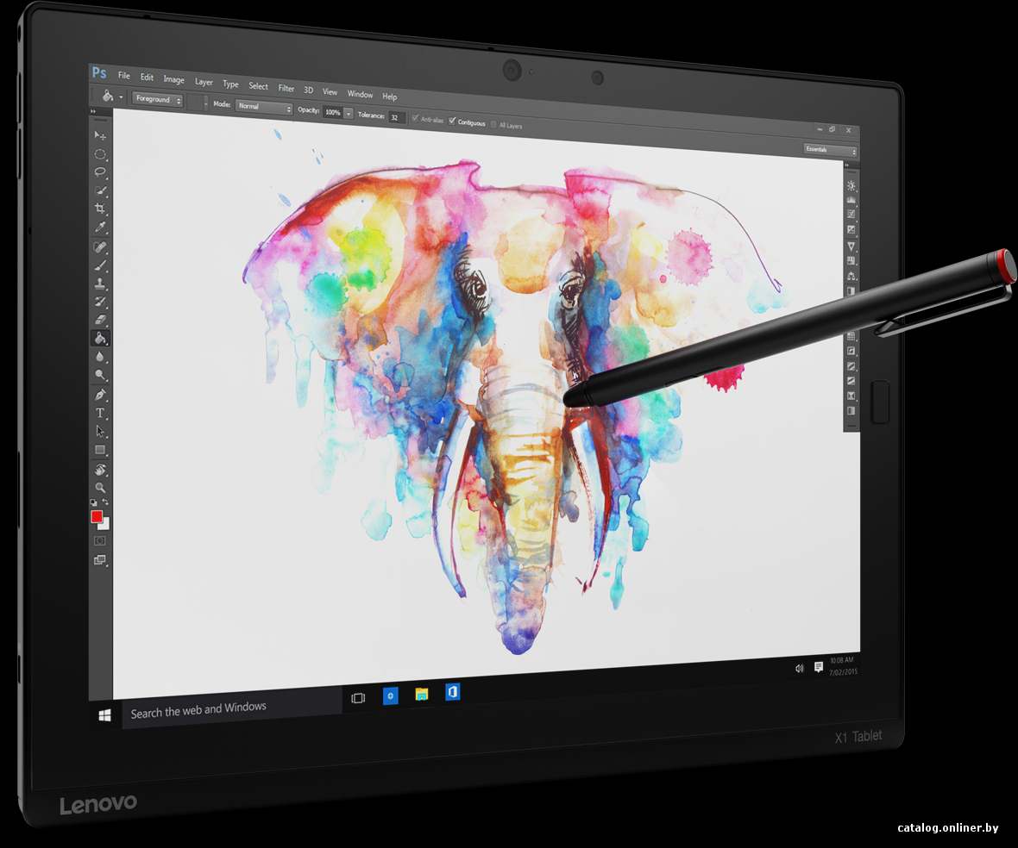Image resolution: width=1018 pixels, height=848 pixels.
Task: Click the Ps logo in menu bar
Action: click(x=99, y=72)
